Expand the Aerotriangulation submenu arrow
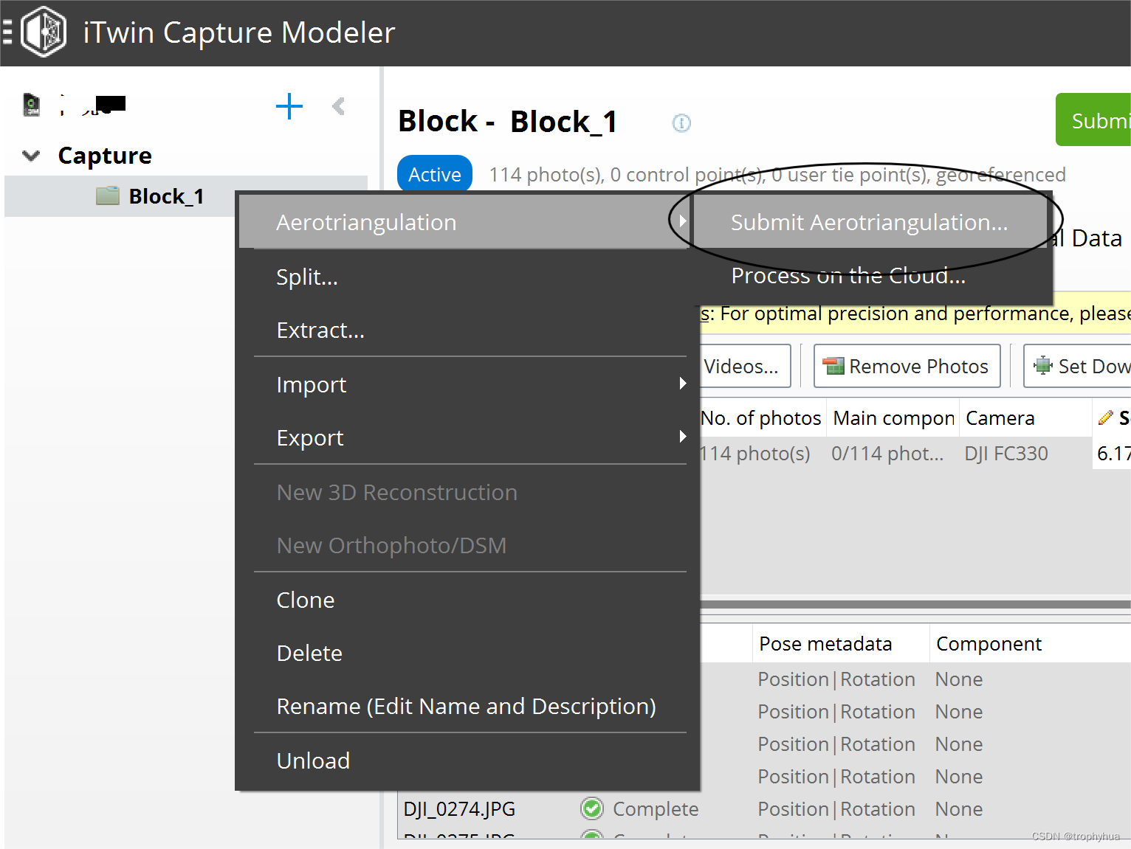The image size is (1131, 849). [682, 221]
